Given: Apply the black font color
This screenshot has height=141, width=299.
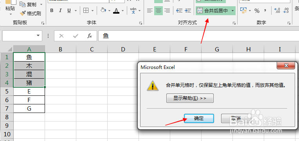Looking at the screenshot, I should [x=116, y=11].
